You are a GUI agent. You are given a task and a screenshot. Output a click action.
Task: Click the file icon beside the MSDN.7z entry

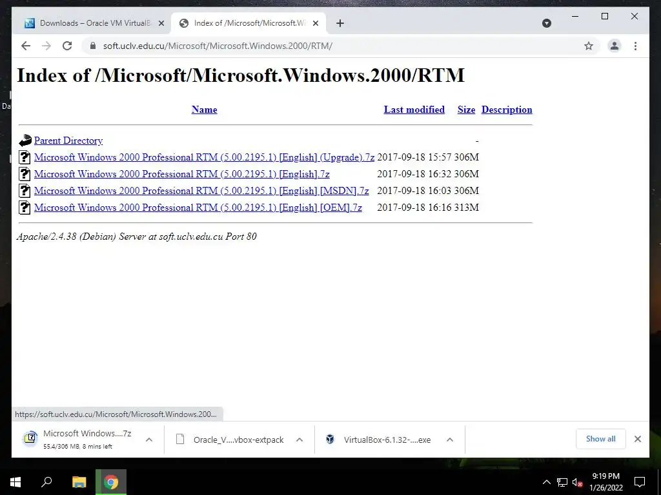pos(25,191)
